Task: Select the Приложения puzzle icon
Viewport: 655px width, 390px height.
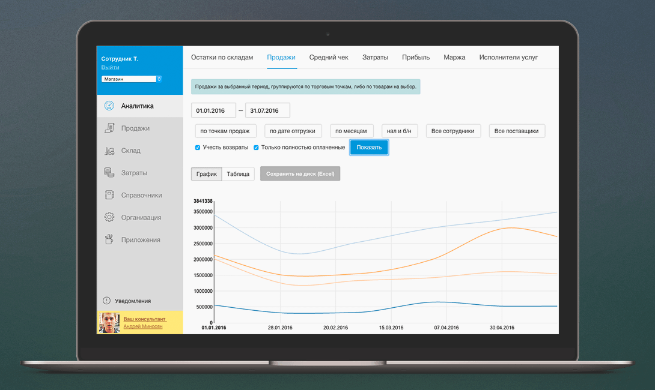Action: pos(109,239)
